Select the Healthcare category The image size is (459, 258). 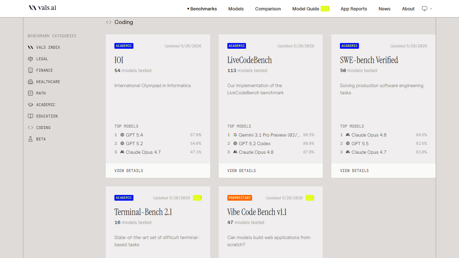pos(44,82)
